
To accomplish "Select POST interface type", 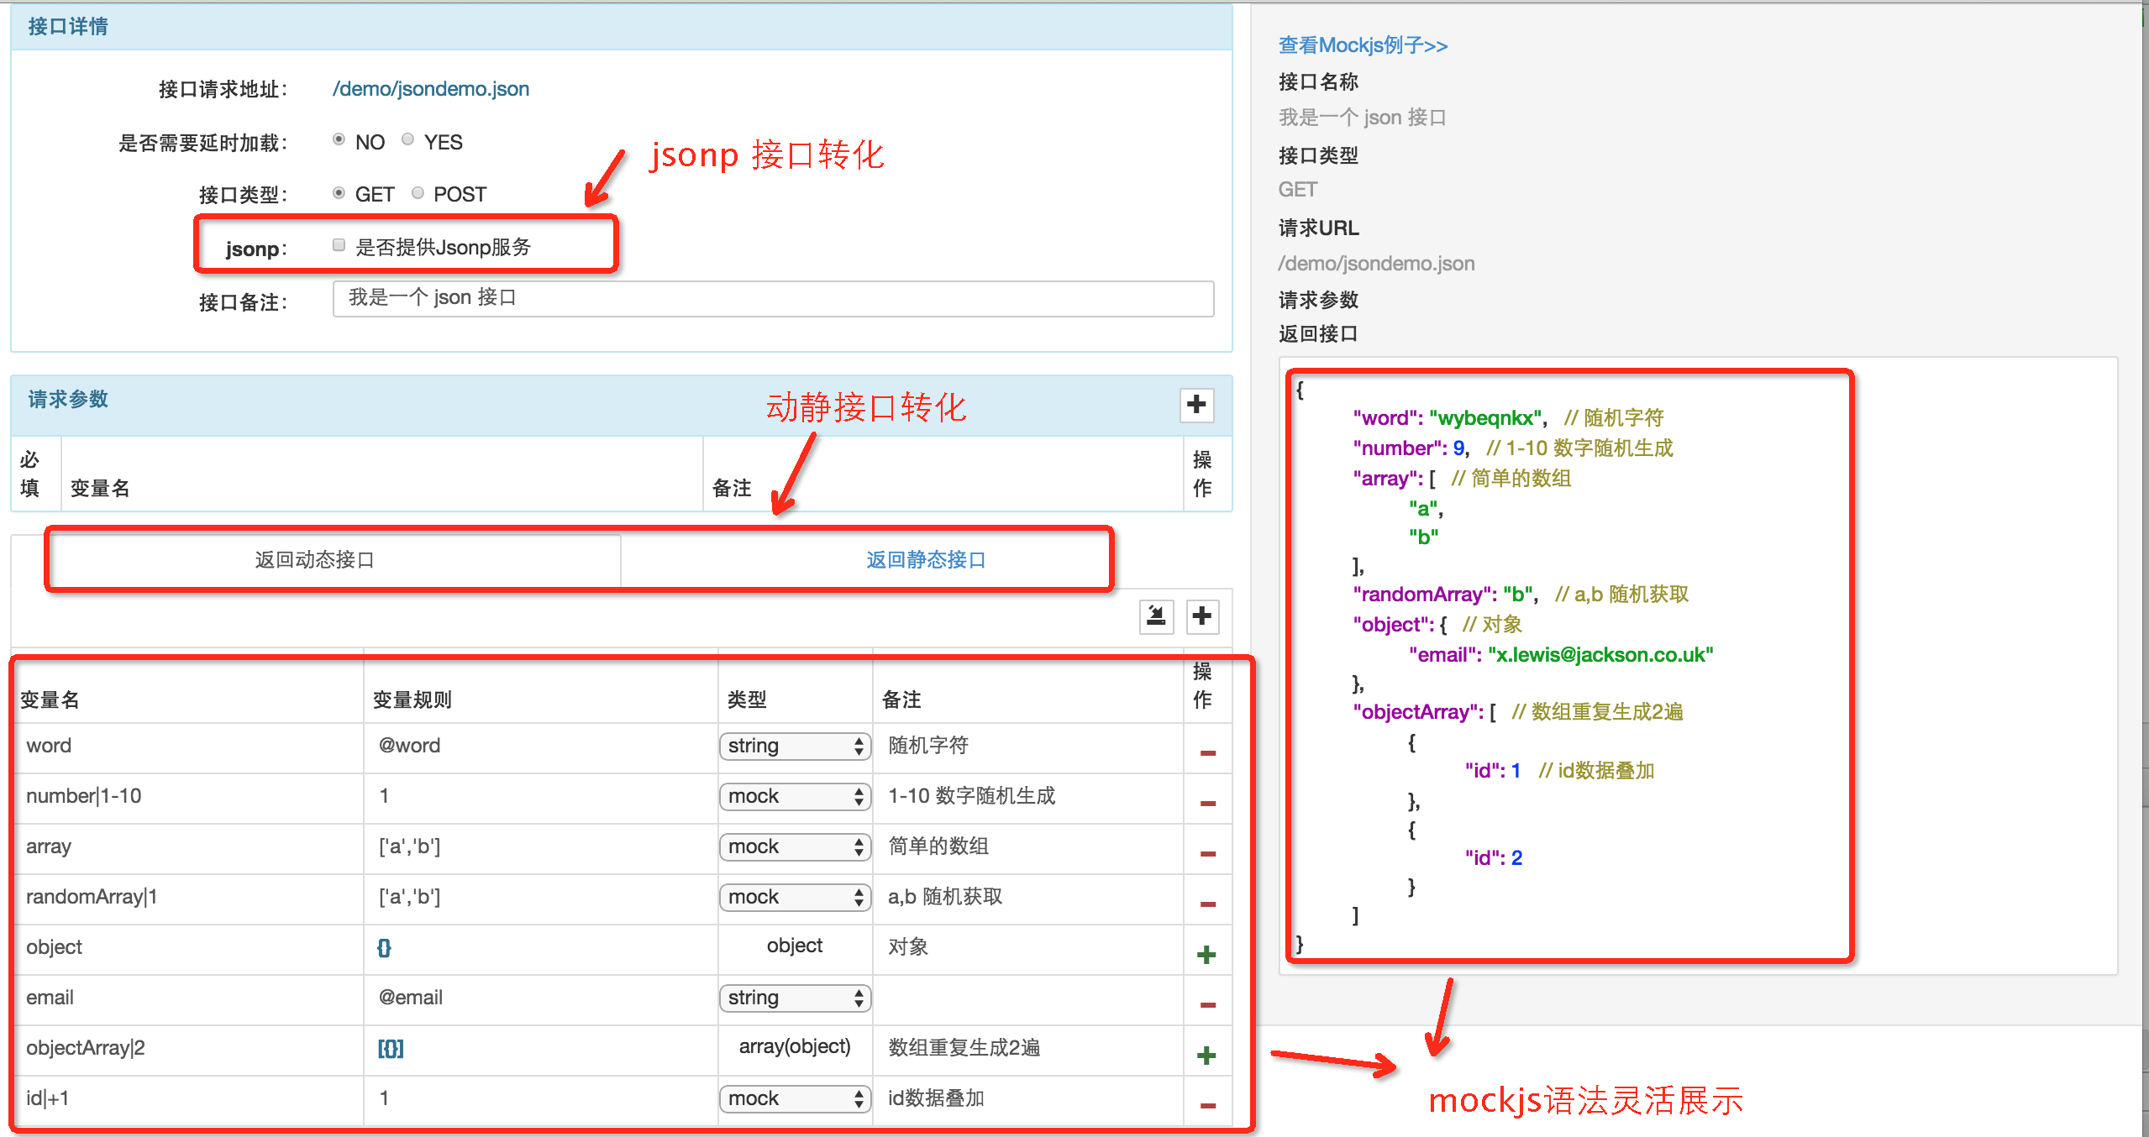I will [418, 193].
